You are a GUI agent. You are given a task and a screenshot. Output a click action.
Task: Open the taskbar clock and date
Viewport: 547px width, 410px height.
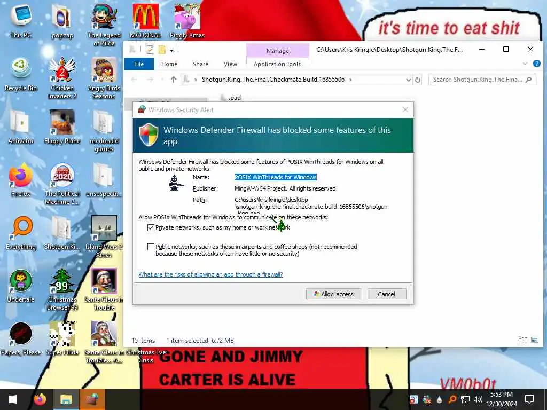pos(502,399)
